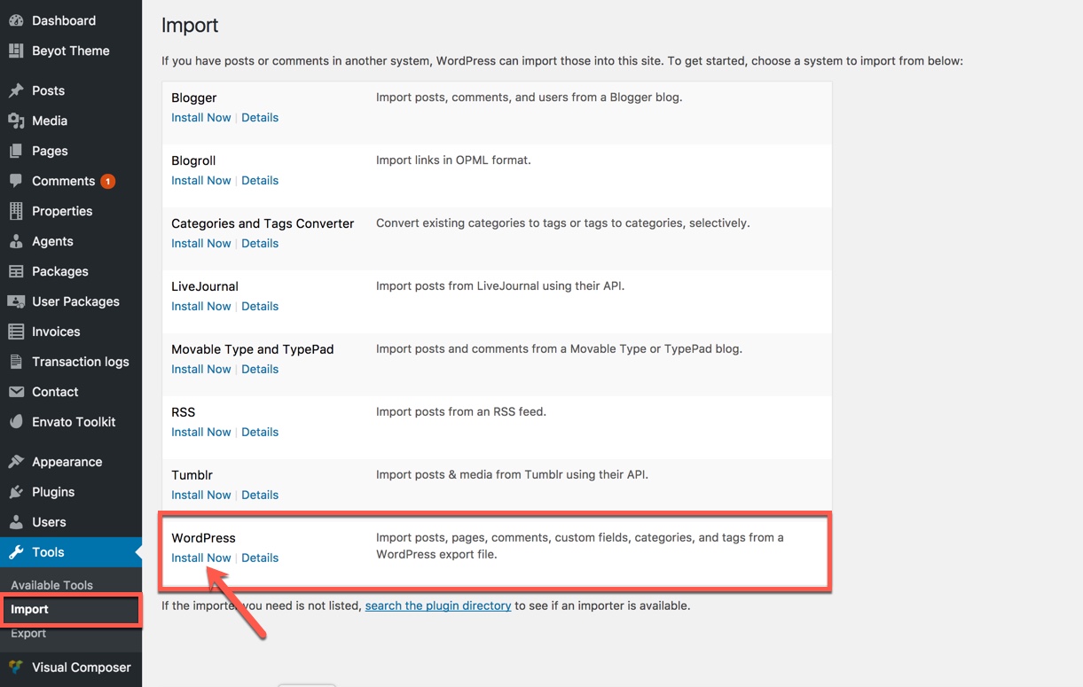Select the Import submenu item
Viewport: 1083px width, 687px height.
click(x=29, y=609)
